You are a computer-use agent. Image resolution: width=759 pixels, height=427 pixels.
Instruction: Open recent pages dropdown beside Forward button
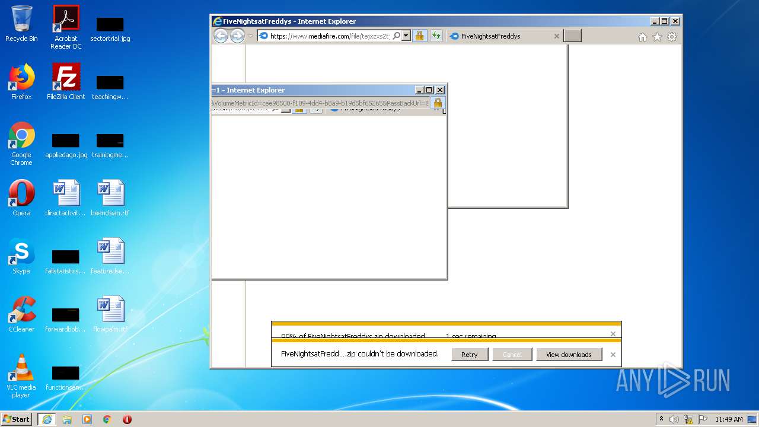250,36
